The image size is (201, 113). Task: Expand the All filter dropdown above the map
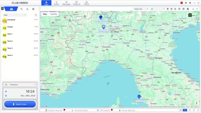pyautogui.click(x=157, y=9)
